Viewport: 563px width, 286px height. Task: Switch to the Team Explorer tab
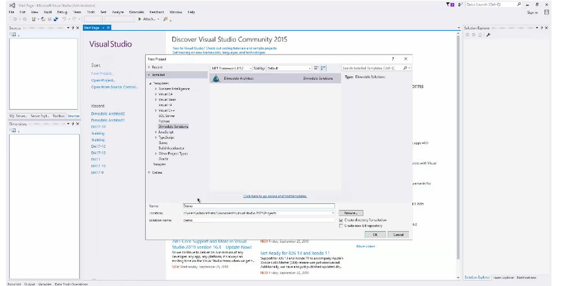click(503, 278)
